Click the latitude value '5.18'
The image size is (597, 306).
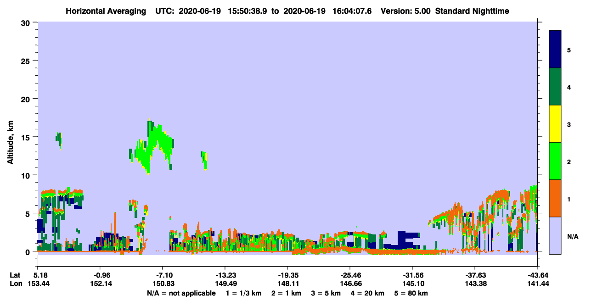(40, 275)
